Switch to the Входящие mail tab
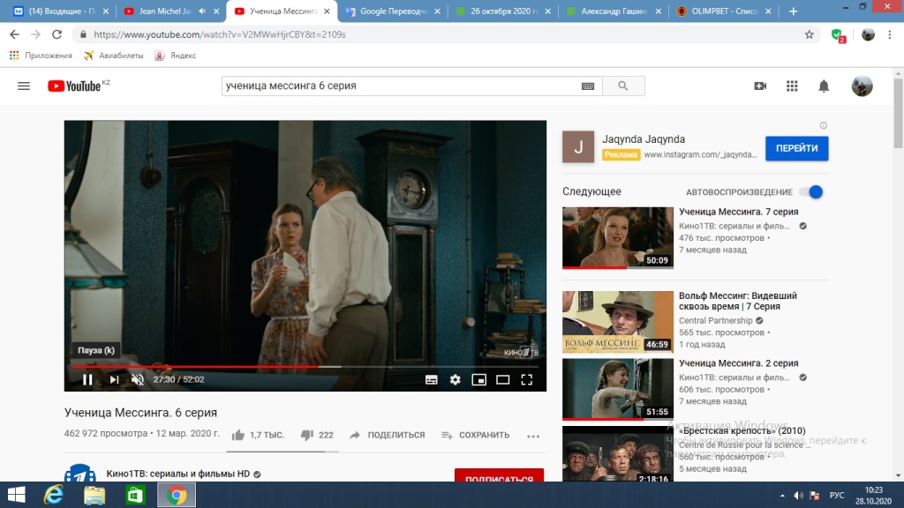The width and height of the screenshot is (904, 508). pyautogui.click(x=61, y=11)
